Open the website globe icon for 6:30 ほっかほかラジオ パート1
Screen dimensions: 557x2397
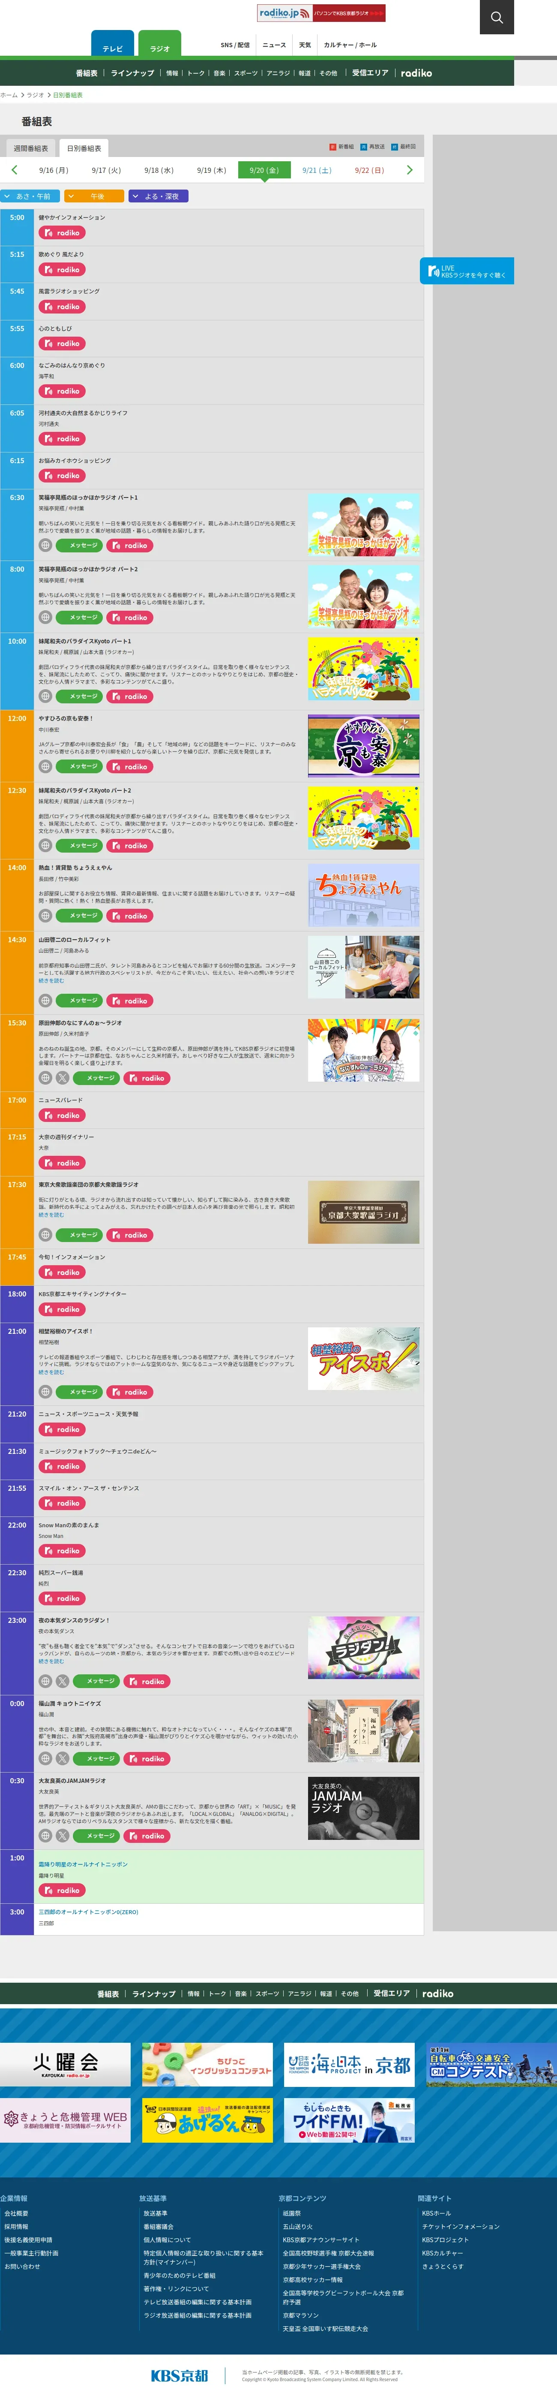coord(45,545)
